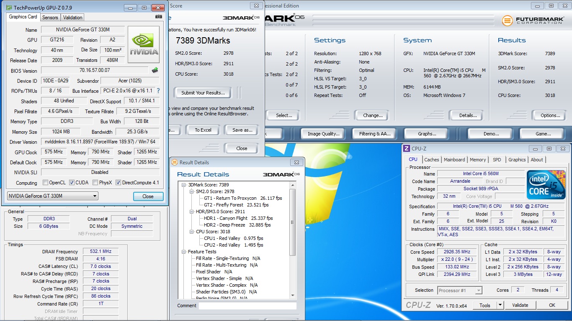The width and height of the screenshot is (572, 321).
Task: Click Close in the 3DMark Score window
Action: tap(242, 148)
